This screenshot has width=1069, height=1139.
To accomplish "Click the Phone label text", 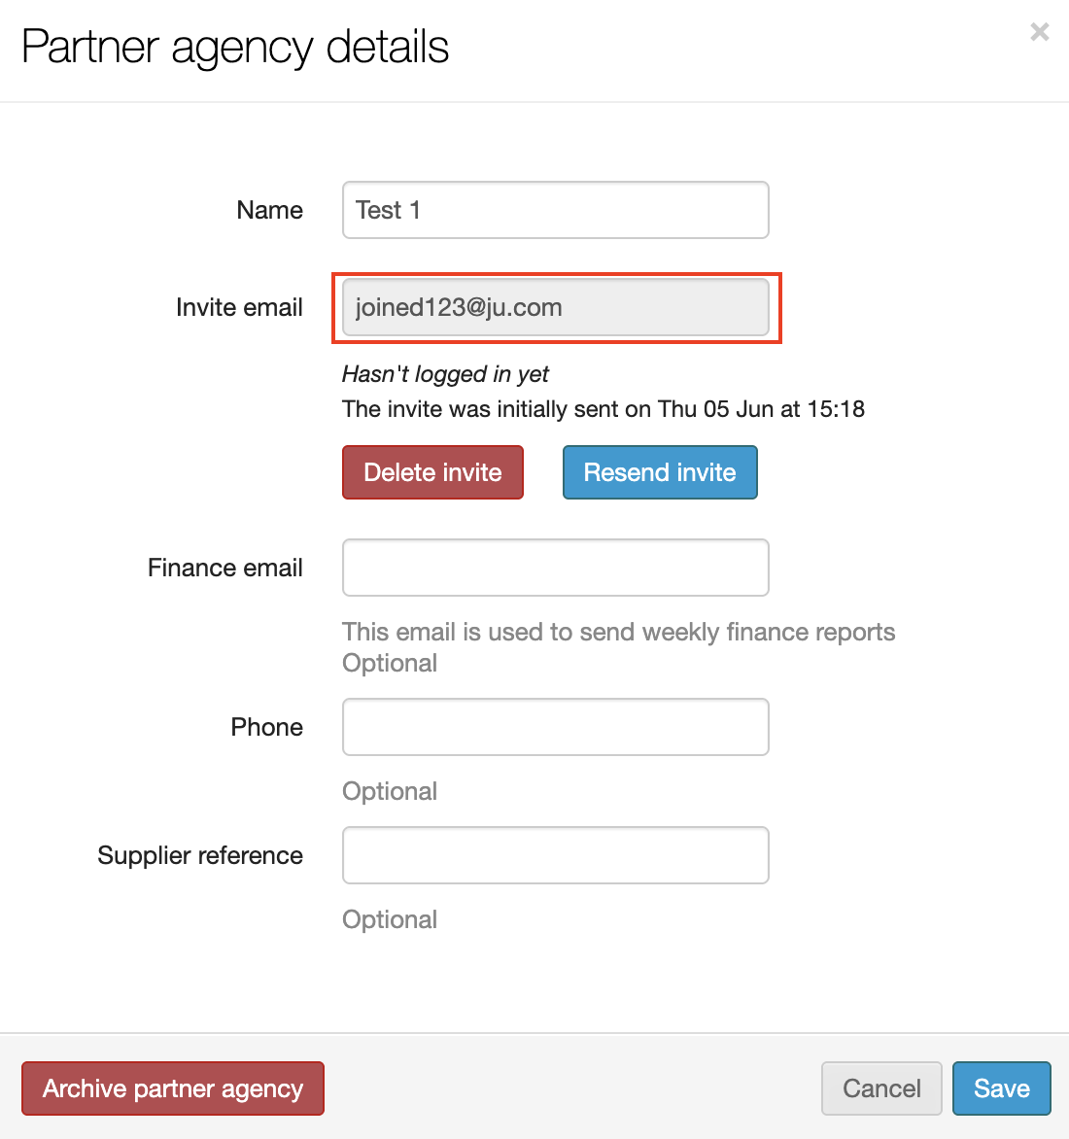I will [x=266, y=727].
